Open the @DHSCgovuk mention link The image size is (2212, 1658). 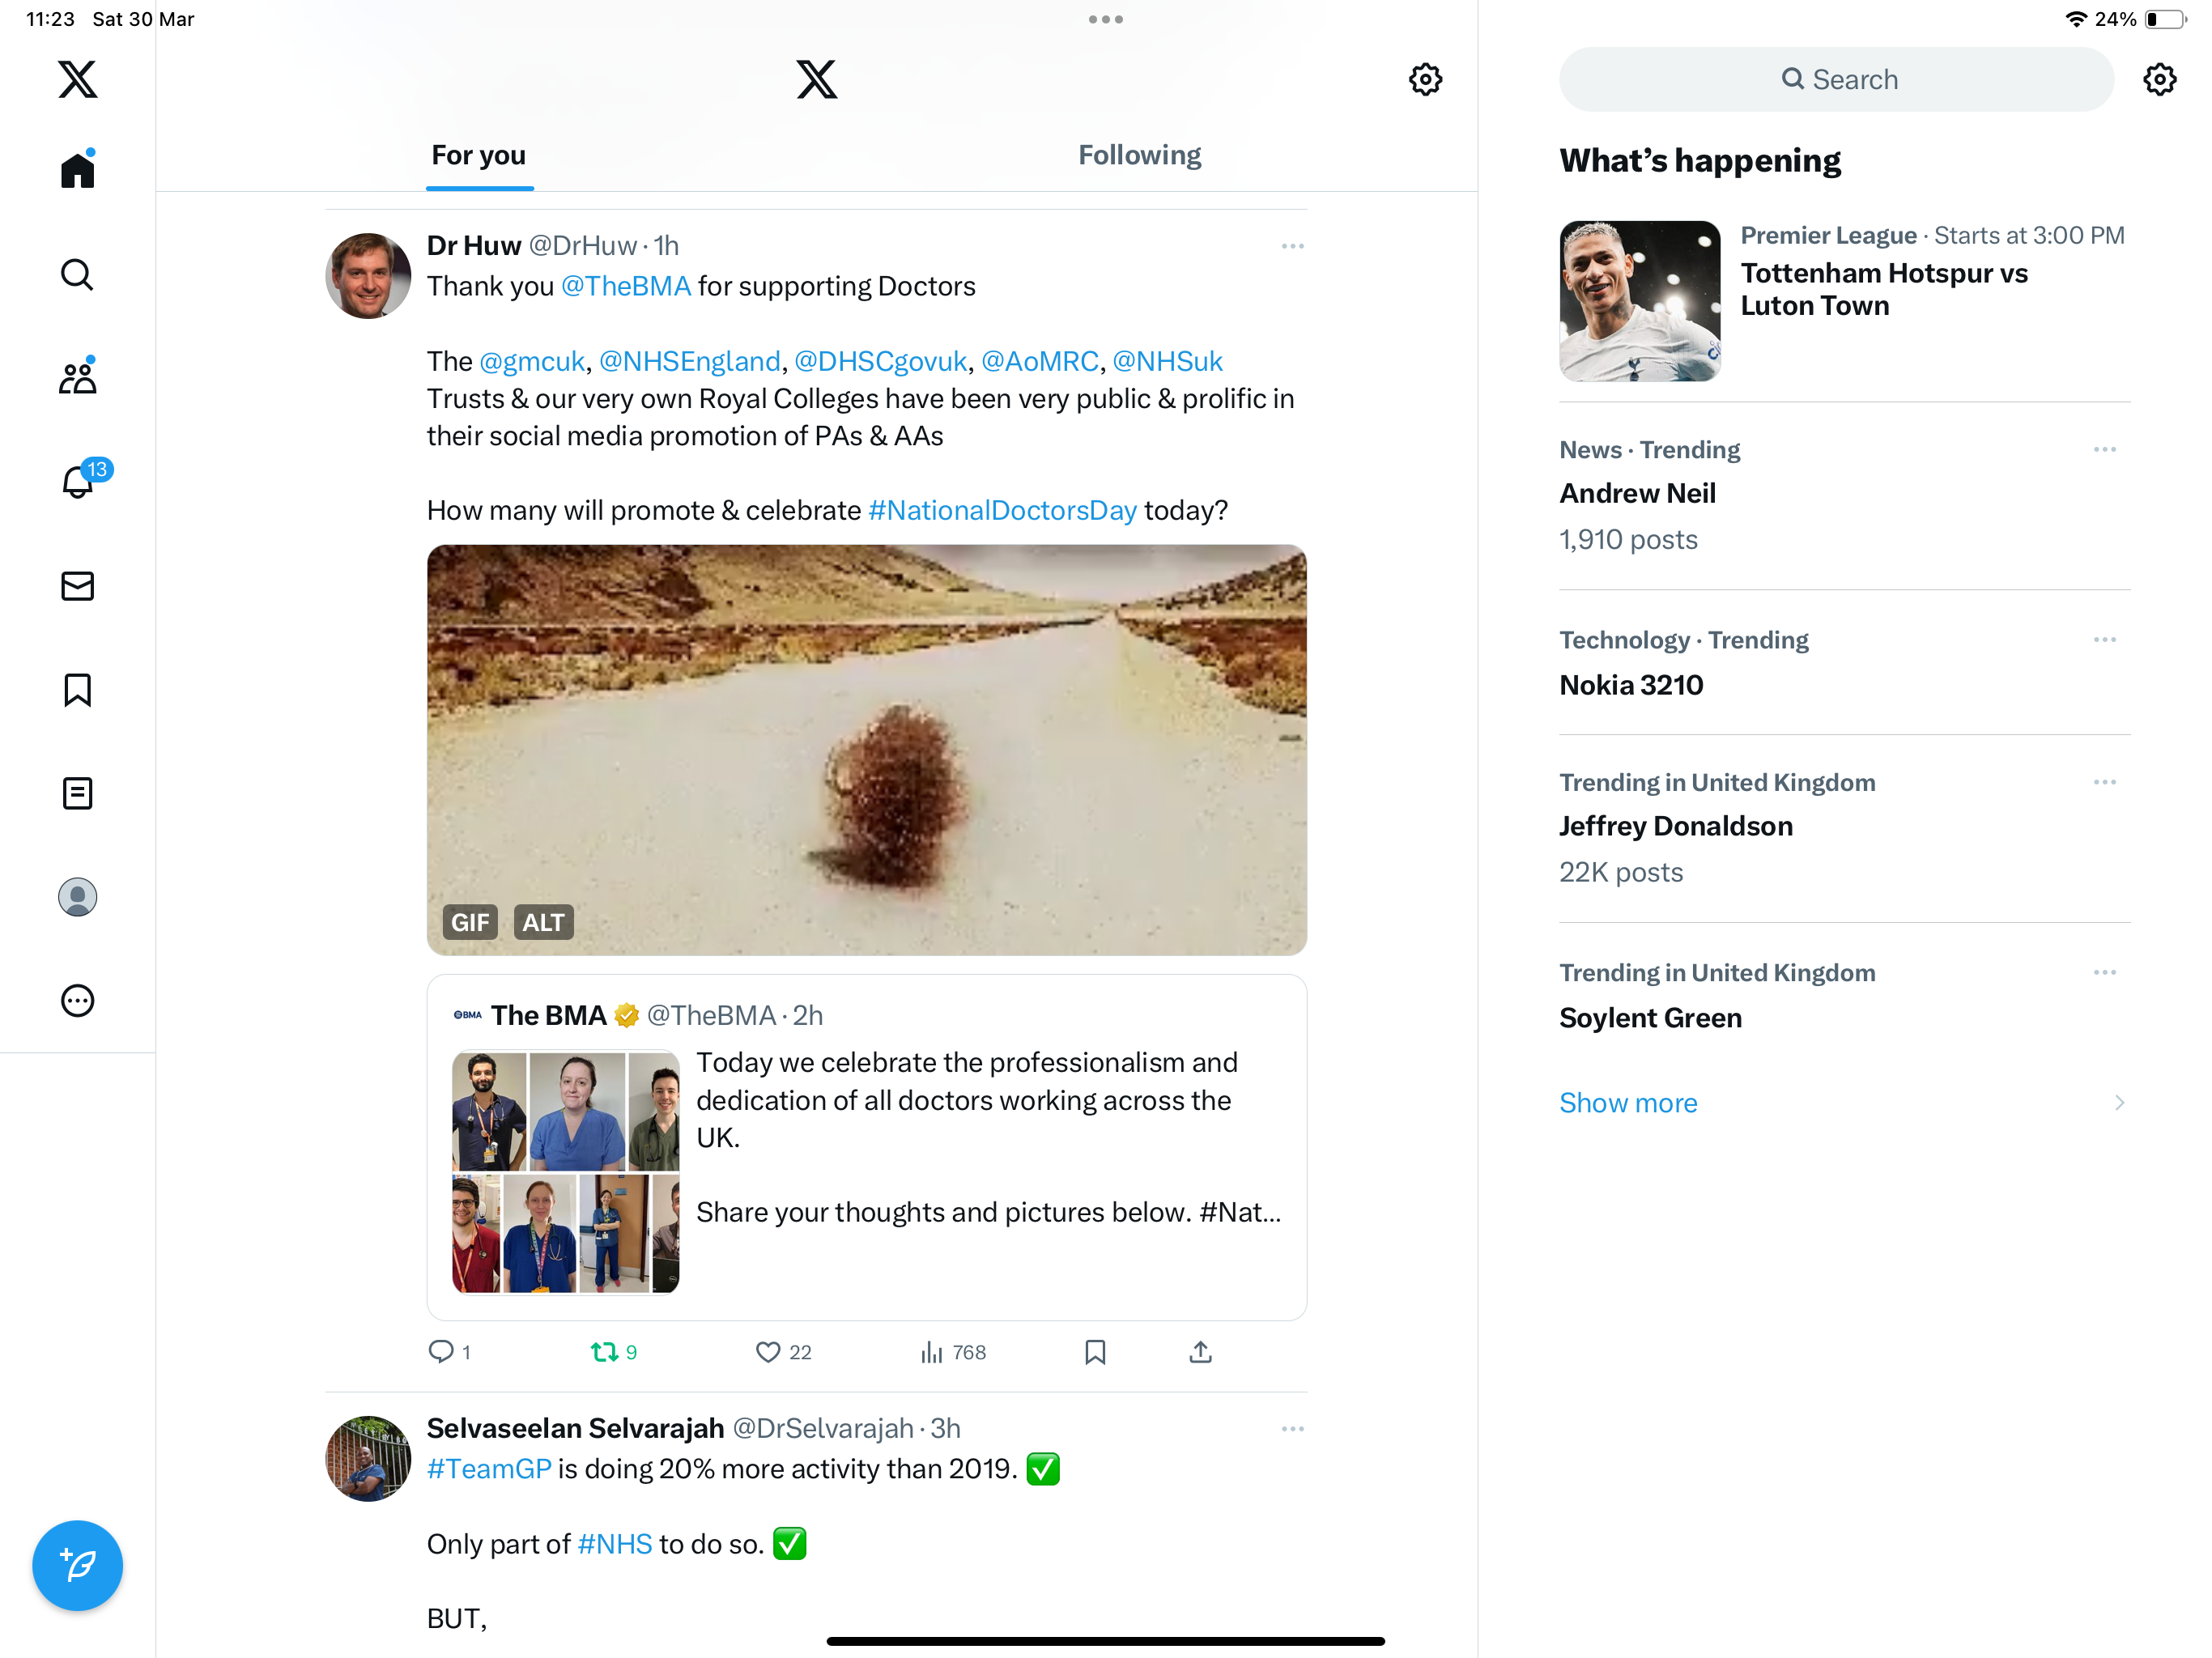[x=880, y=361]
